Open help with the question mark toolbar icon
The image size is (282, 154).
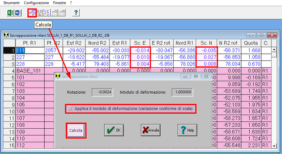tap(76, 13)
